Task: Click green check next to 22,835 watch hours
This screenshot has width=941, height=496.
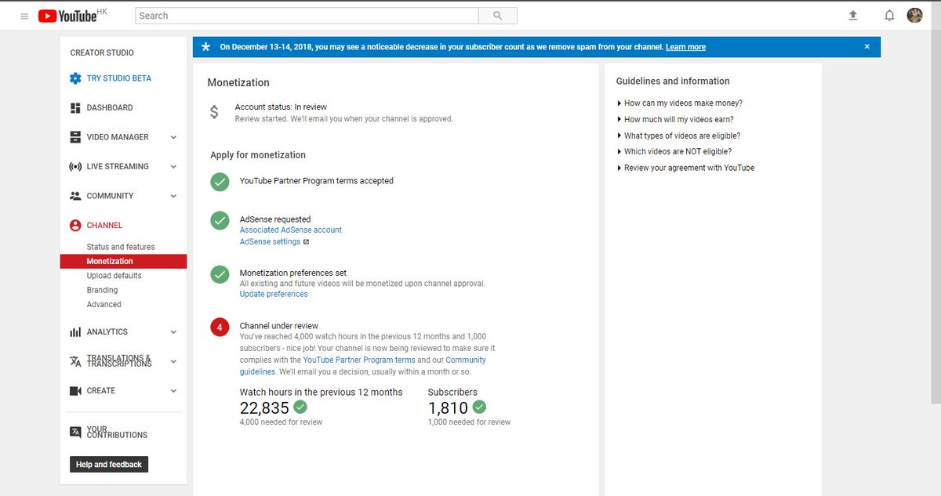Action: click(300, 407)
